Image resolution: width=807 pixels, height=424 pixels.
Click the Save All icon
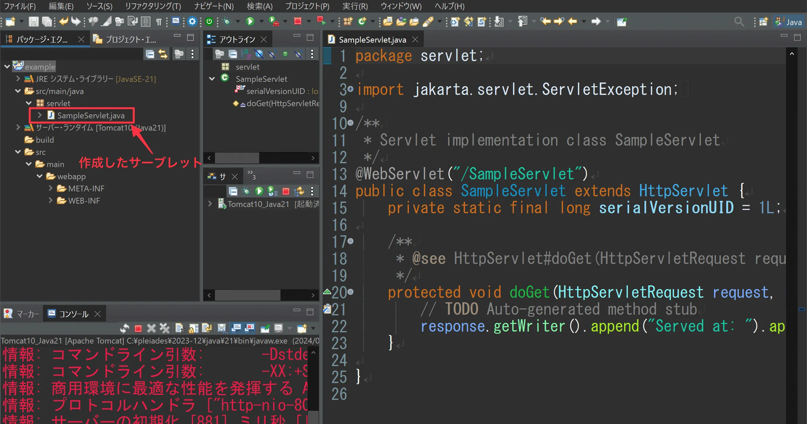tap(47, 22)
